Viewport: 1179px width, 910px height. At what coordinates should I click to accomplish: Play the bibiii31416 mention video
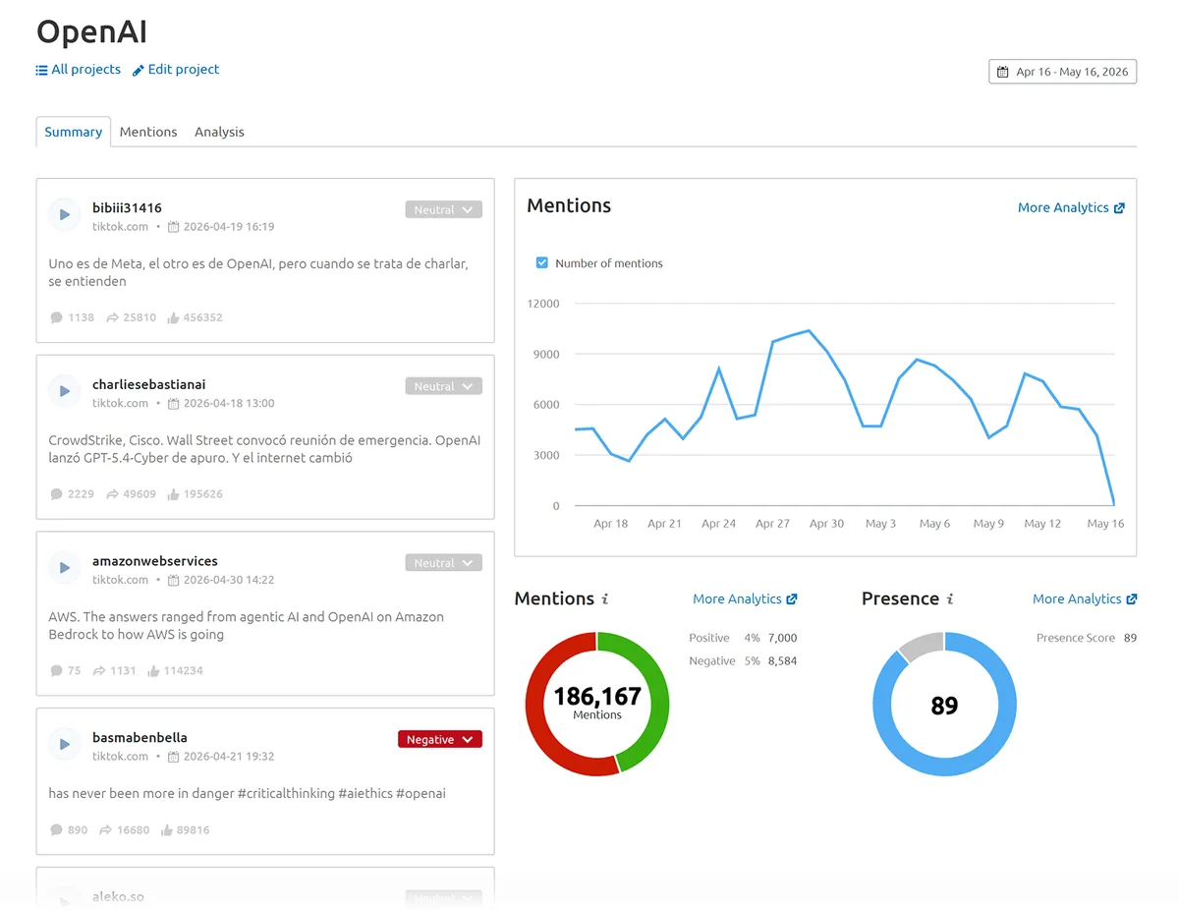65,214
